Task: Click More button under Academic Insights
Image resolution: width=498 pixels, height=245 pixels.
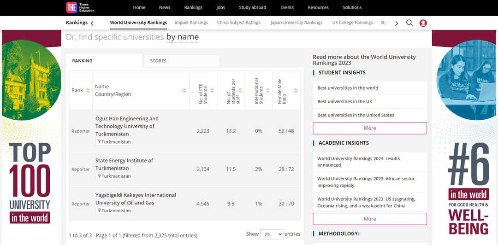Action: (370, 219)
